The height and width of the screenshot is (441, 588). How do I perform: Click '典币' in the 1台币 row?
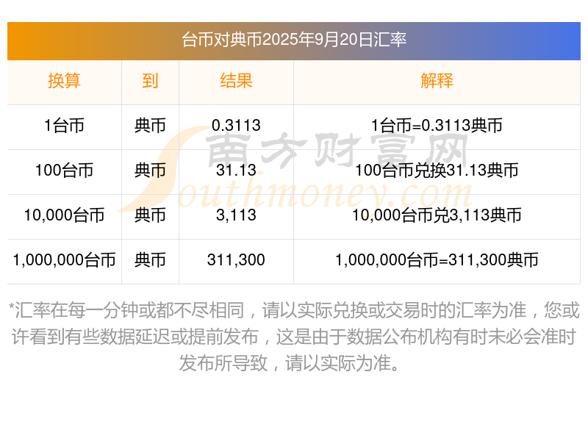(150, 126)
